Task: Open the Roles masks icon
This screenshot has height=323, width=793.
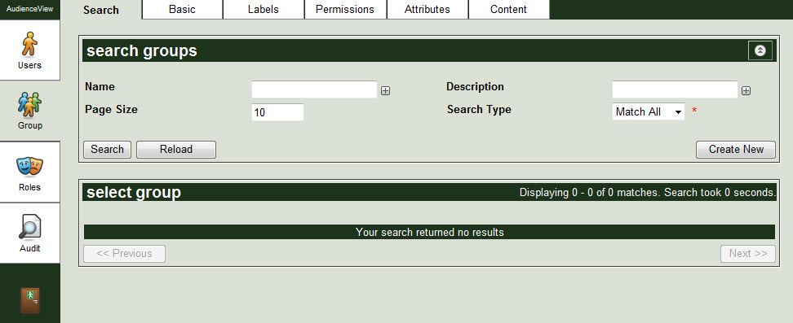Action: pos(29,166)
